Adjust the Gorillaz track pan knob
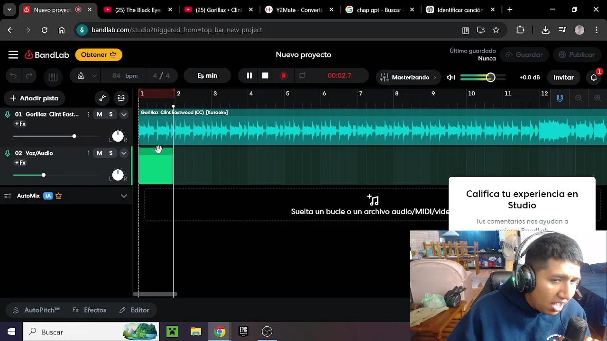Image resolution: width=607 pixels, height=341 pixels. pyautogui.click(x=118, y=136)
